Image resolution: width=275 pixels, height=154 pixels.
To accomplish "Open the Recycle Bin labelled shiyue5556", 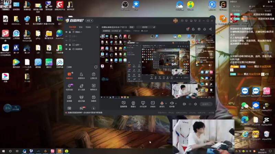I will coord(267,135).
